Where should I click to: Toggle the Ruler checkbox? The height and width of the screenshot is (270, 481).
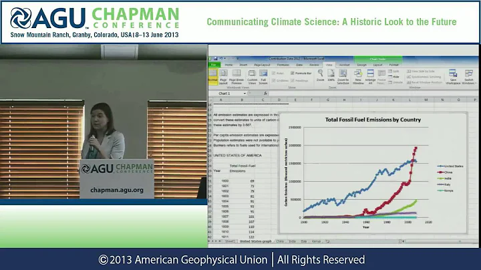(278, 74)
